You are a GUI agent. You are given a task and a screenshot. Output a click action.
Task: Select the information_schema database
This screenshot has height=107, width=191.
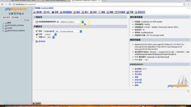(16, 25)
